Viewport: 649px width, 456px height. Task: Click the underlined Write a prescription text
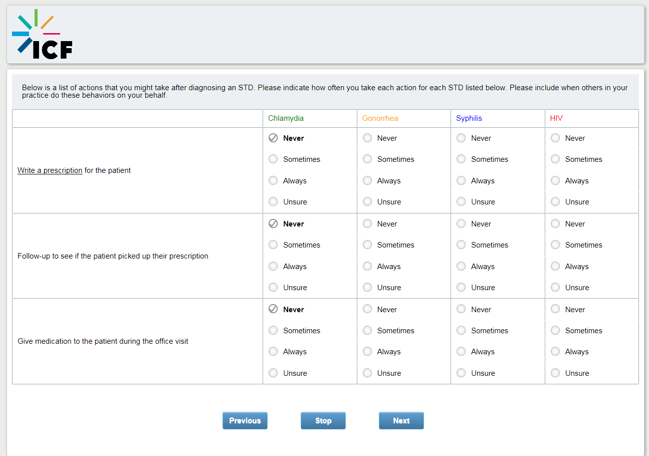click(x=50, y=170)
